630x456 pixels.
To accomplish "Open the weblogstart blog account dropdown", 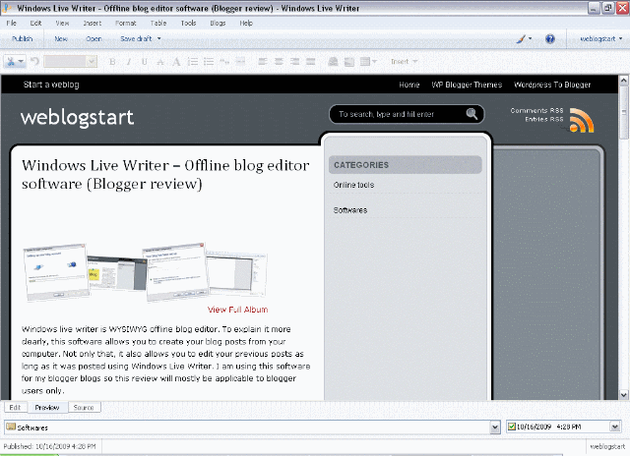I will (600, 39).
